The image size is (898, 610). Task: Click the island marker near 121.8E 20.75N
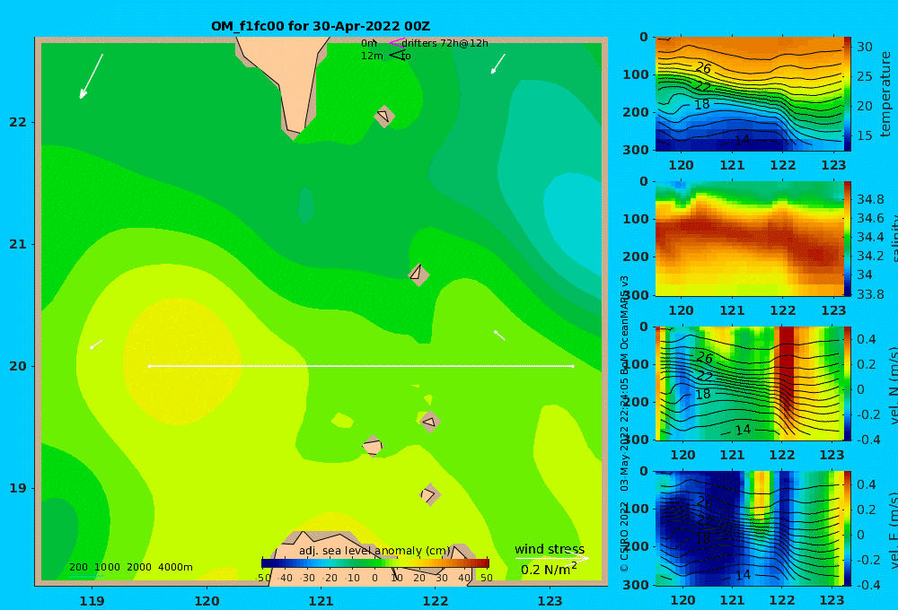(418, 274)
